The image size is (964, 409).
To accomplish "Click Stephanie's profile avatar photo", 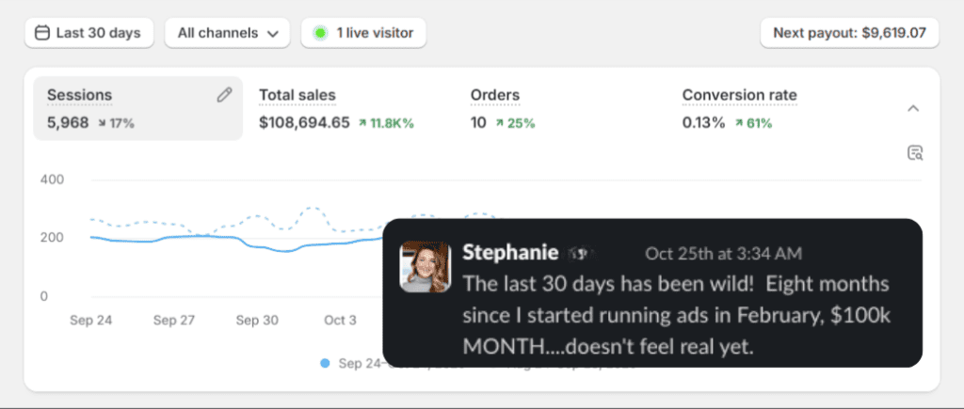I will [426, 266].
